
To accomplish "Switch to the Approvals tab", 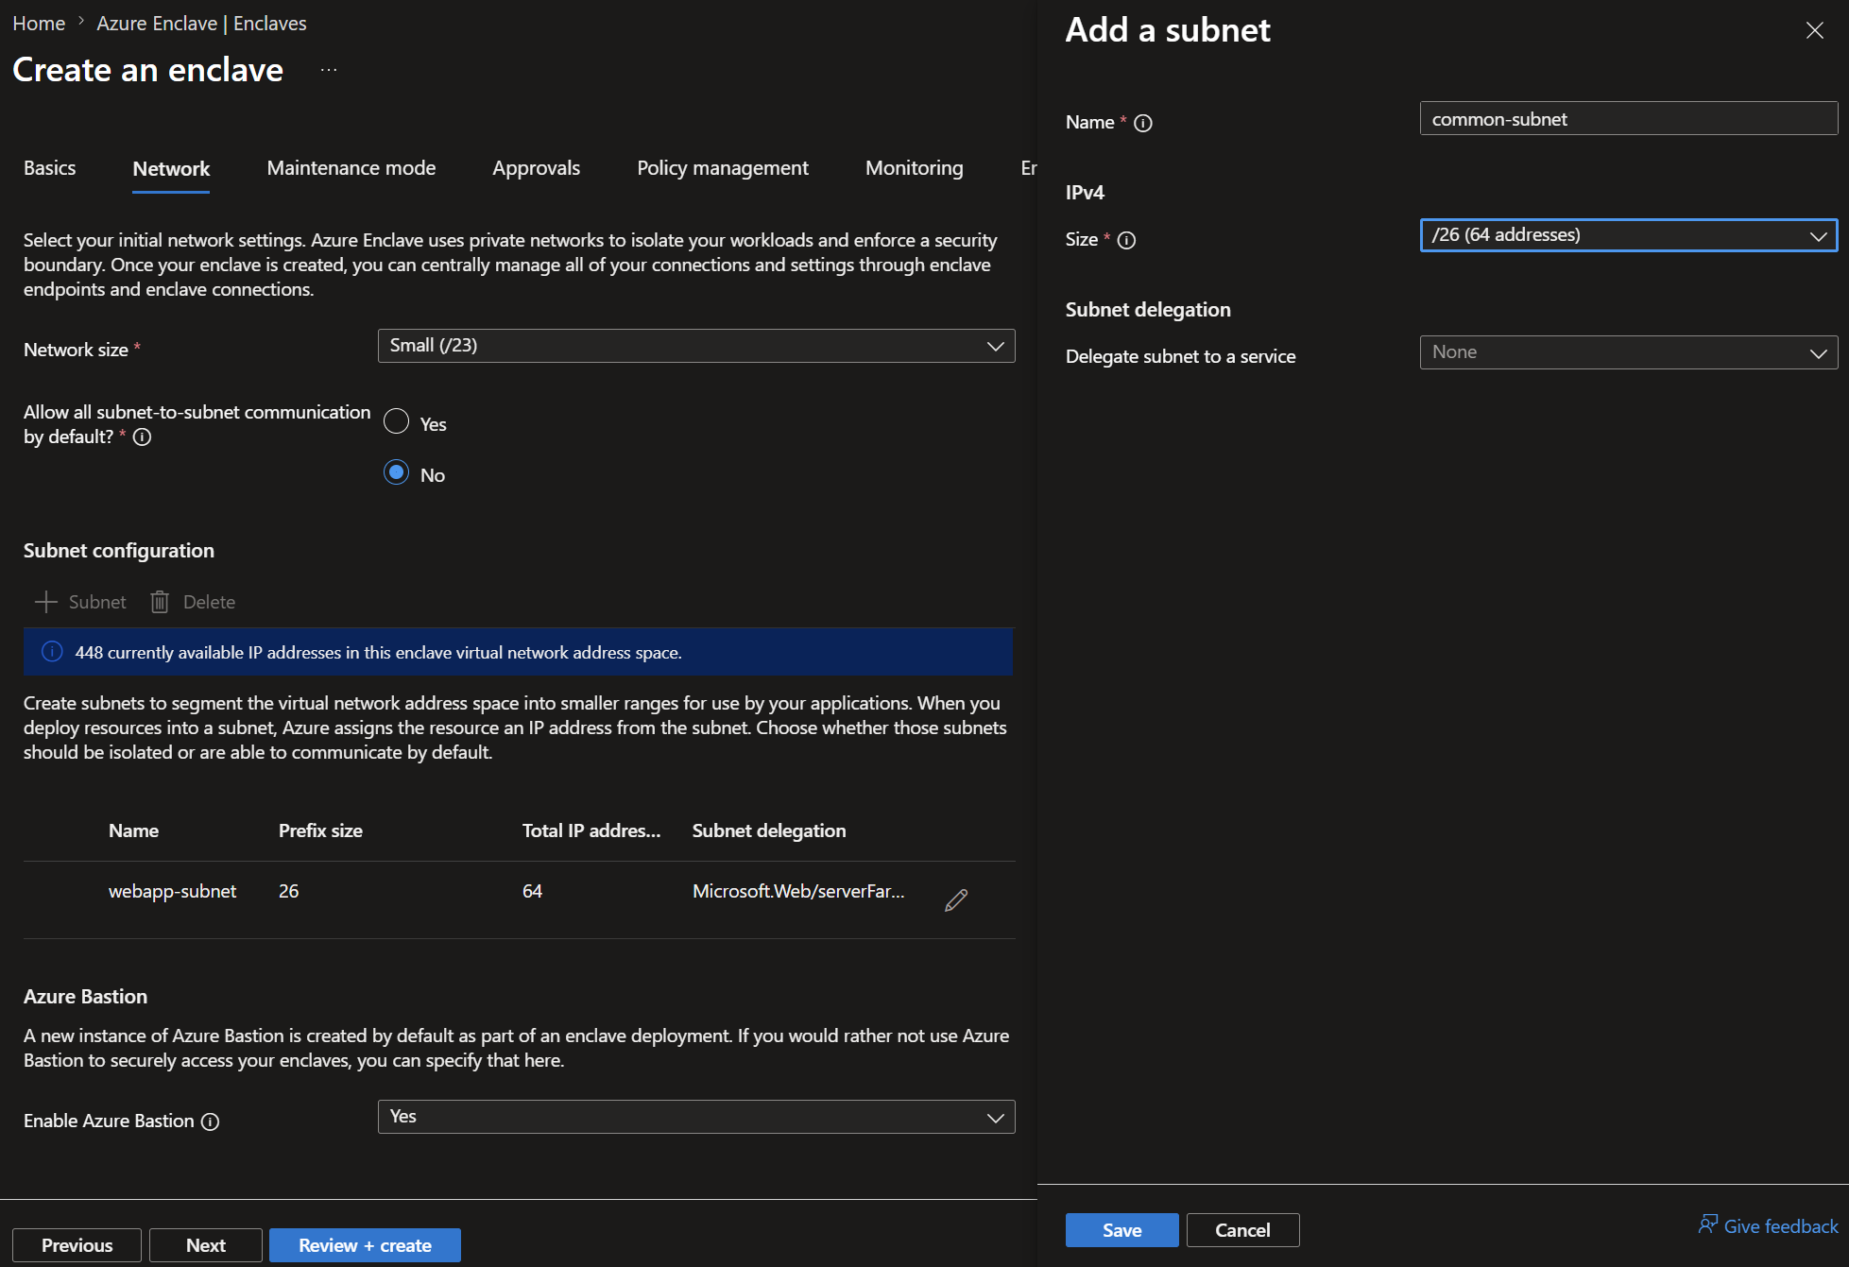I will (x=536, y=168).
